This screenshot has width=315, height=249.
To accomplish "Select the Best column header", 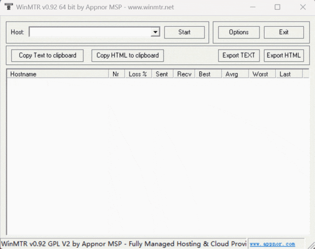I will click(208, 74).
